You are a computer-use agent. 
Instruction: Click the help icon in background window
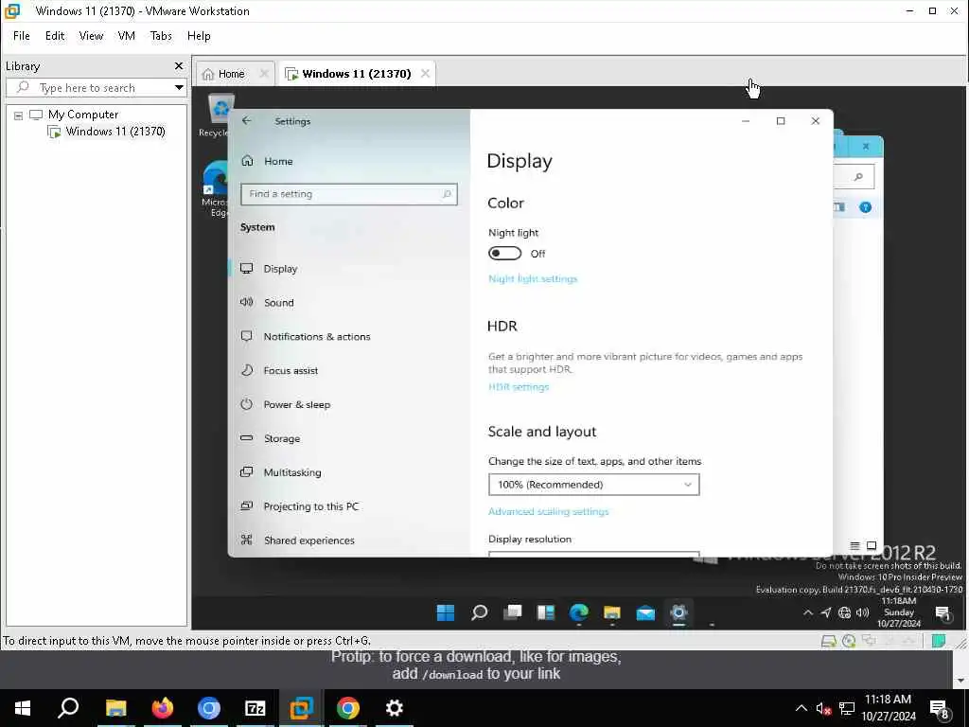(x=865, y=207)
